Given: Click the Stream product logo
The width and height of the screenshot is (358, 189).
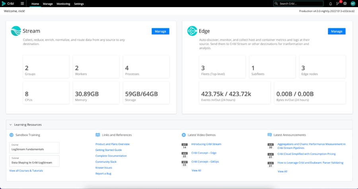Looking at the screenshot, I should [16, 31].
